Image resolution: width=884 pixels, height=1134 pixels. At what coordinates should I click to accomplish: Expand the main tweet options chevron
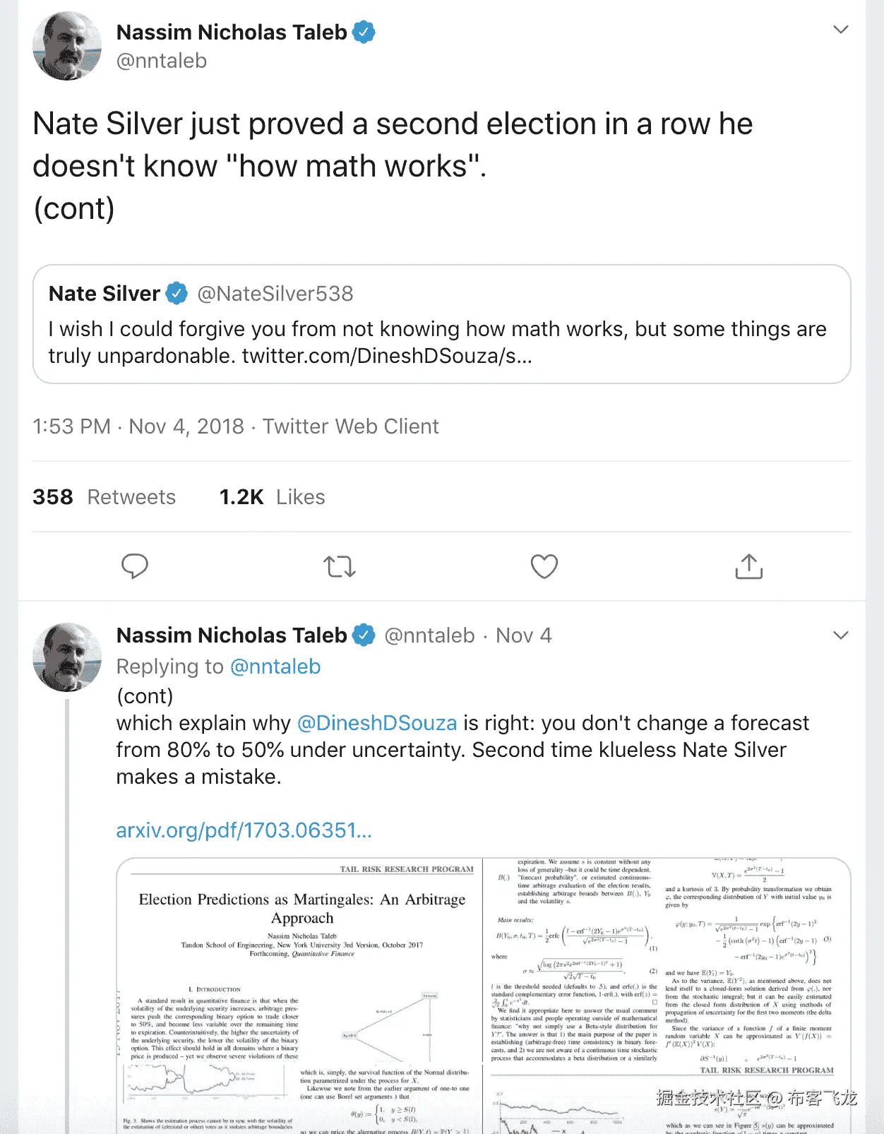click(840, 30)
